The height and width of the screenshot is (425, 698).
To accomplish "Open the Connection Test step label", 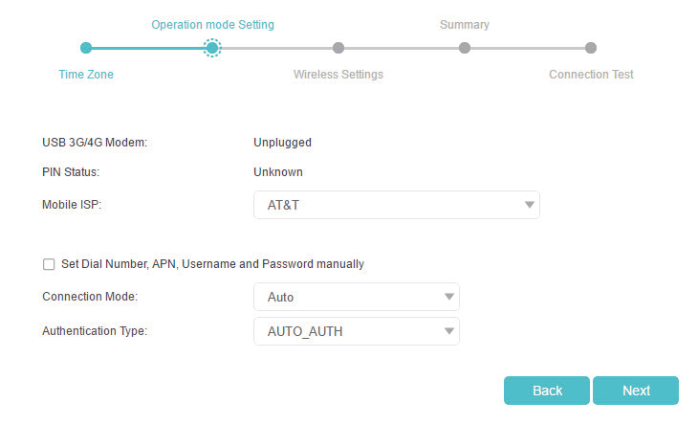I will [x=591, y=75].
